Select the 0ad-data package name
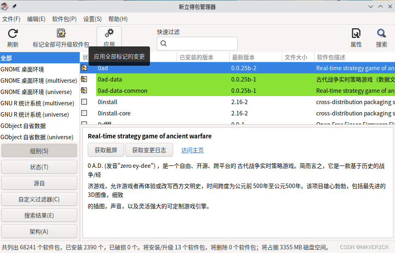This screenshot has width=395, height=253. [x=110, y=79]
